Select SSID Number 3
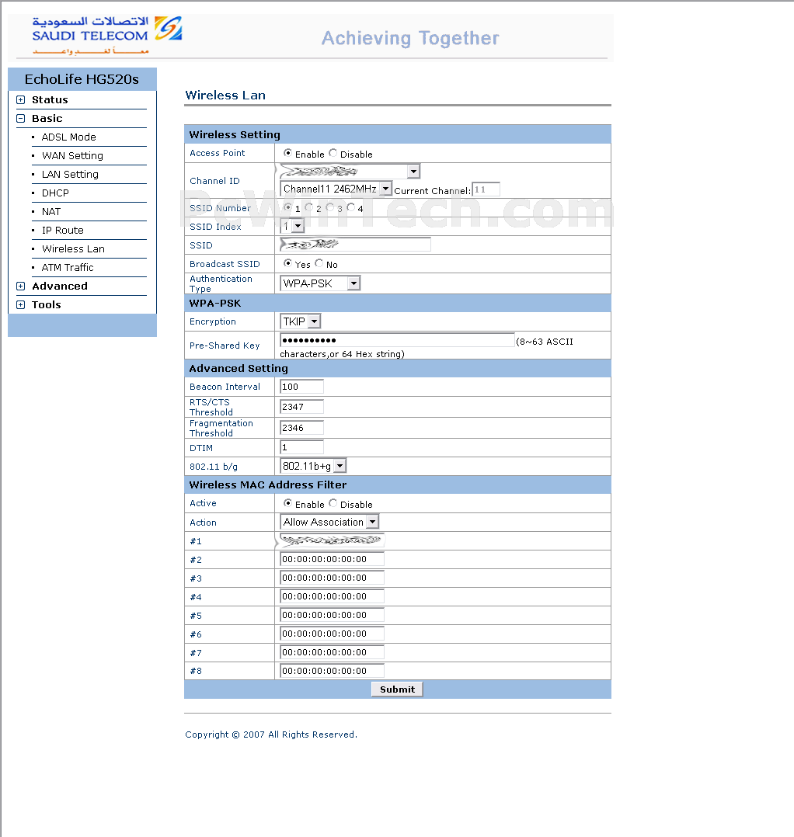Screen dimensions: 794x837 point(330,207)
